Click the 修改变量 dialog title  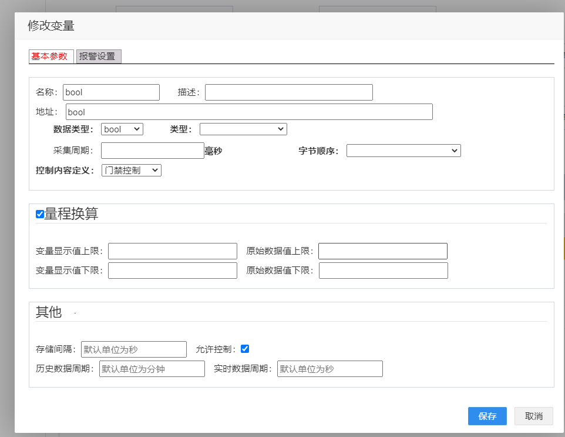coord(51,26)
